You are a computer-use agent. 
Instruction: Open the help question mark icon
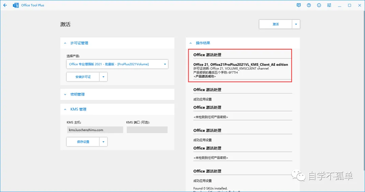point(309,5)
